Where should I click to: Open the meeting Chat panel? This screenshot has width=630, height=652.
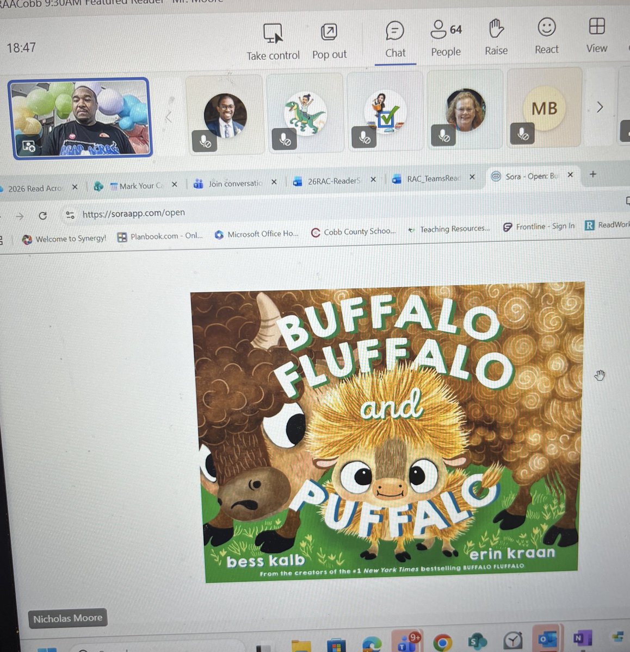[395, 40]
